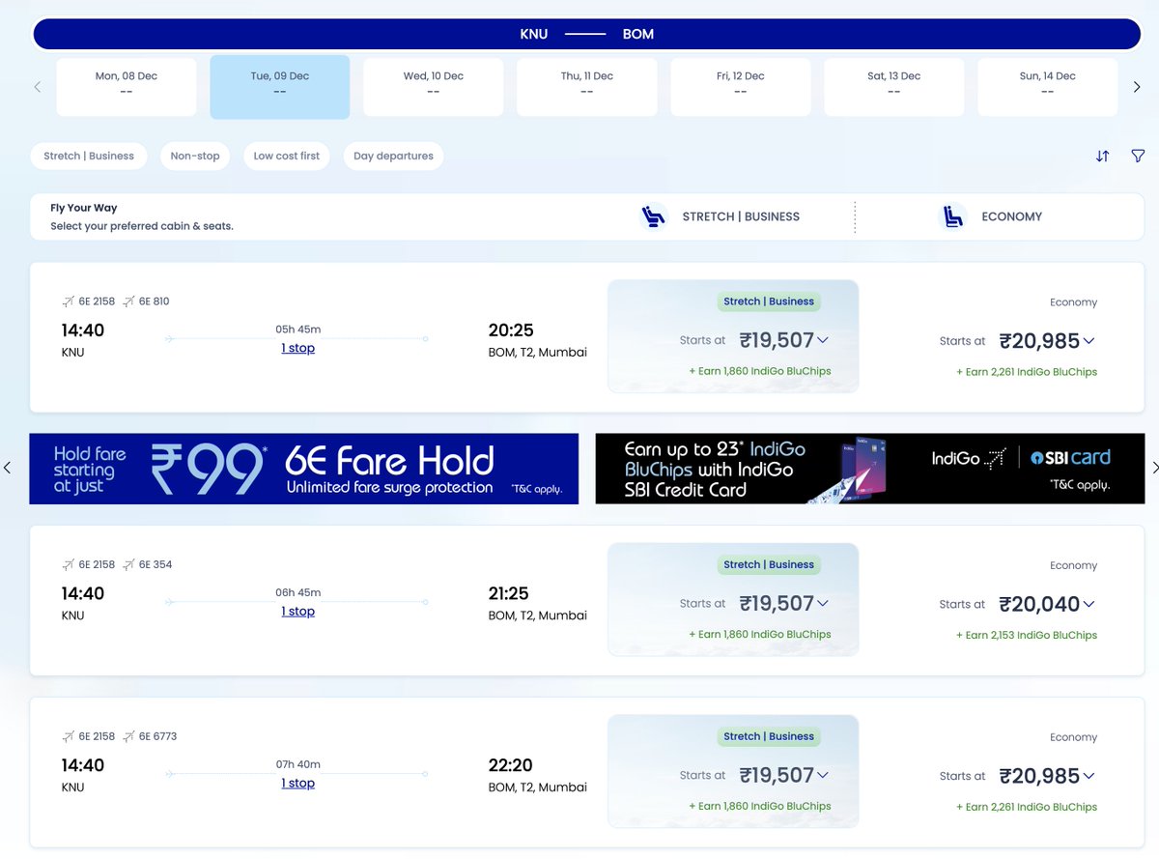Select the Tue, 09 Dec date tab
The image size is (1159, 859).
[x=280, y=87]
